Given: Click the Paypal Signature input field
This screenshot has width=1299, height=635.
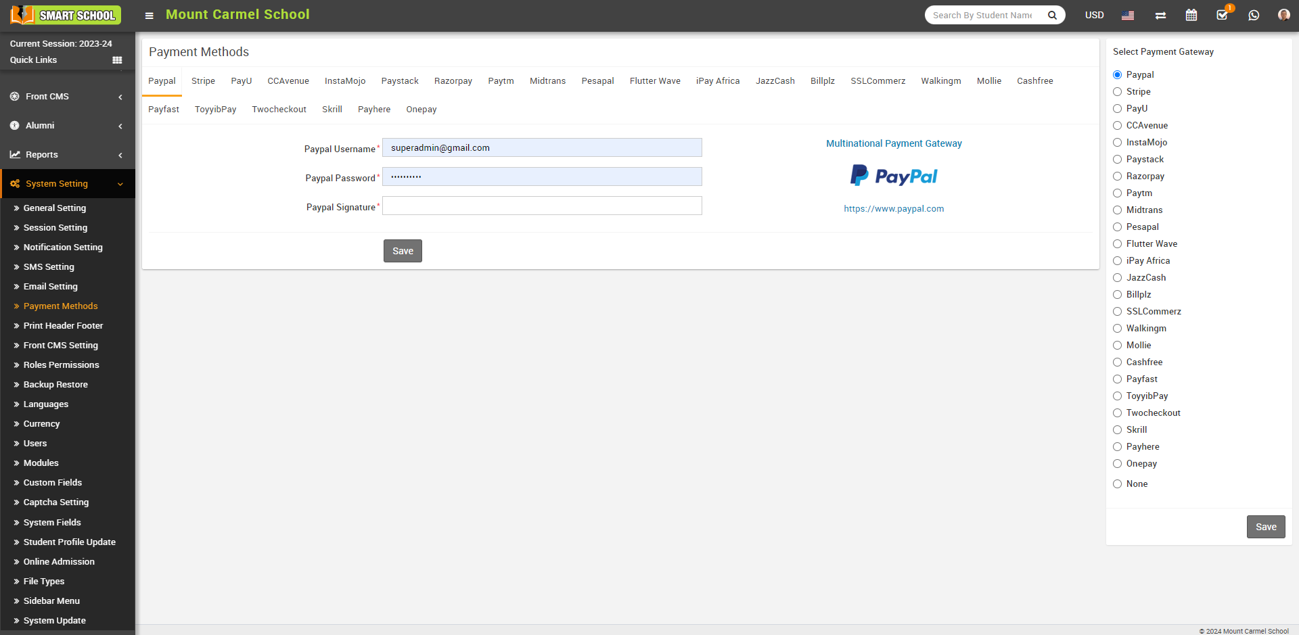Looking at the screenshot, I should (x=542, y=206).
